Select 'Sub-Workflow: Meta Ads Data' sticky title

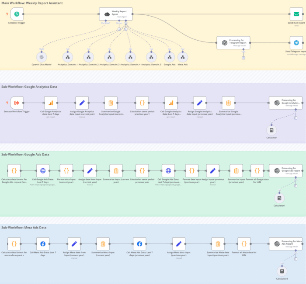24,228
